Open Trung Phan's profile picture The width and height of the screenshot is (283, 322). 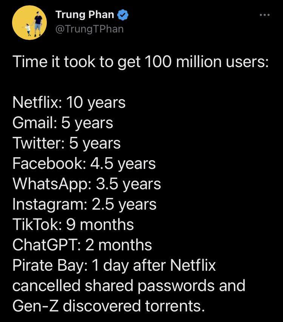click(x=29, y=22)
